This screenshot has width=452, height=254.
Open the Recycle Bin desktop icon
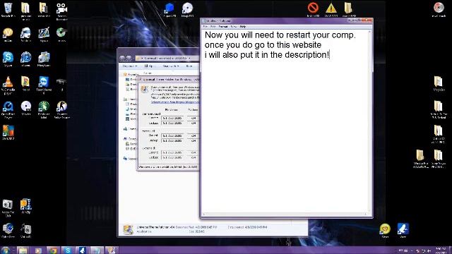click(x=8, y=10)
